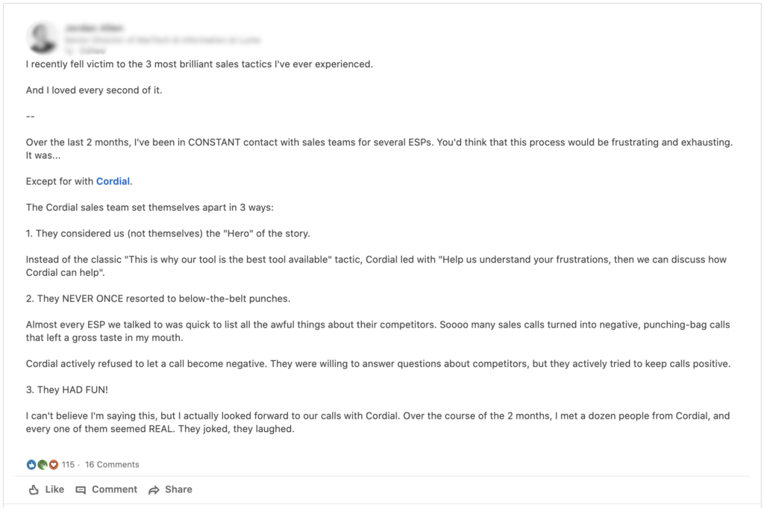Follow the blue Cordial company link
The image size is (764, 508).
point(113,181)
